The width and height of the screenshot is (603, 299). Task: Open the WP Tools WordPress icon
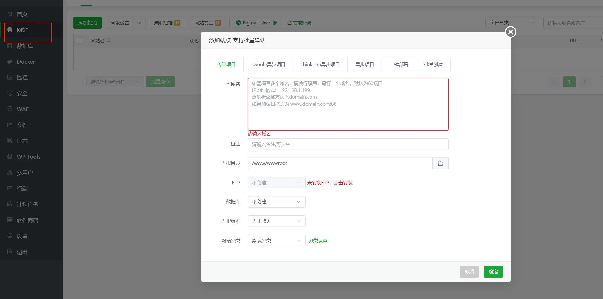click(10, 156)
